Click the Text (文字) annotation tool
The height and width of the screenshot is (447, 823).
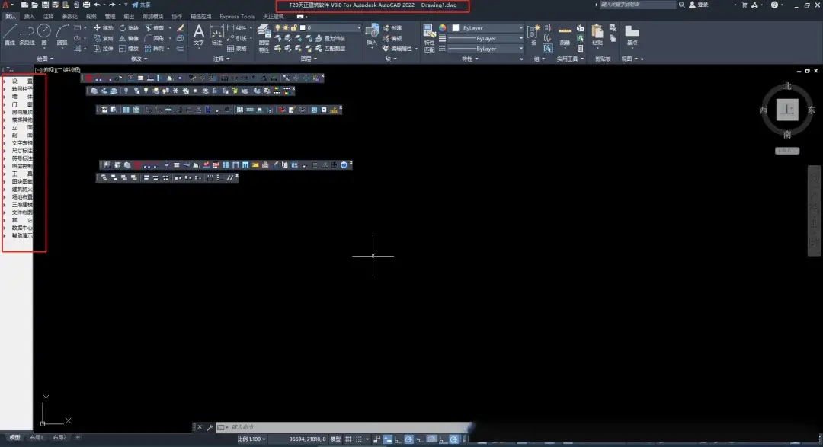(x=199, y=34)
